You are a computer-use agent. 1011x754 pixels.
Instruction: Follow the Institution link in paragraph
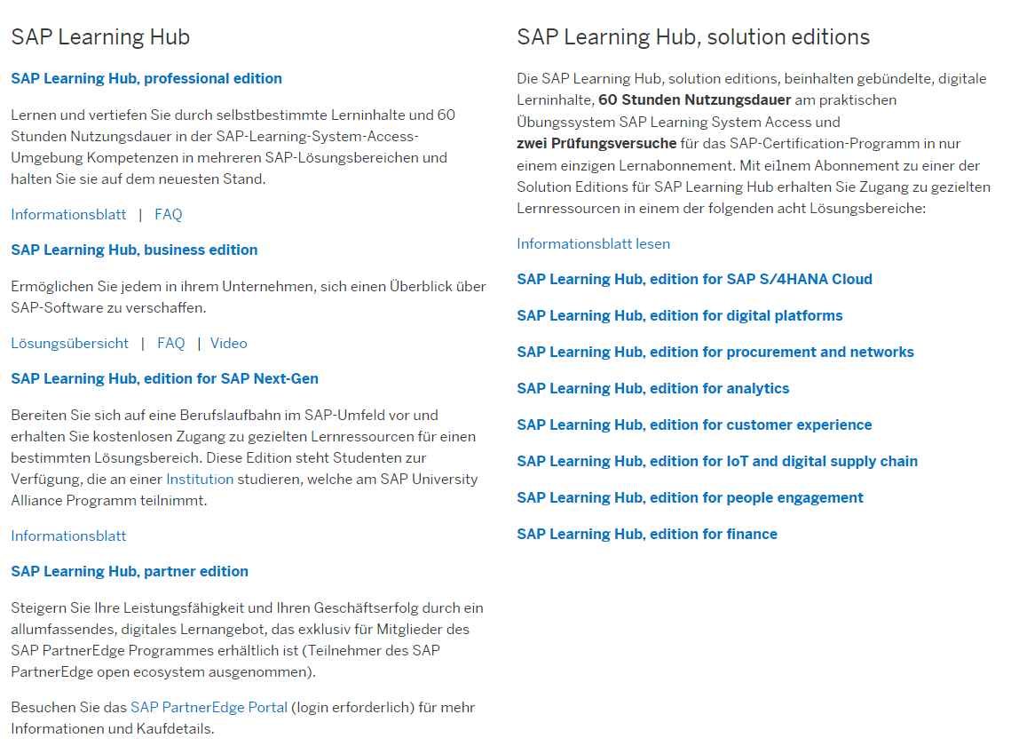click(x=200, y=480)
